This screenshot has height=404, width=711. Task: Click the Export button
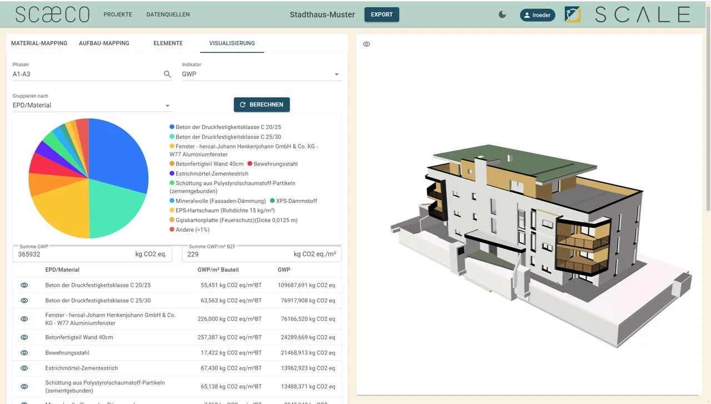point(382,15)
